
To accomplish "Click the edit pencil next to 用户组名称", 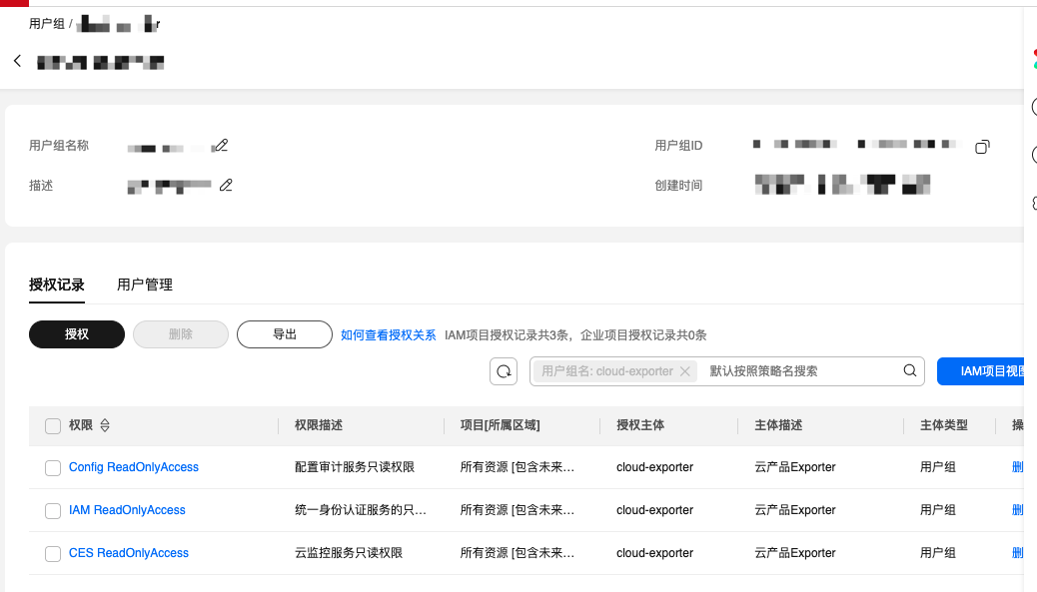I will tap(222, 146).
